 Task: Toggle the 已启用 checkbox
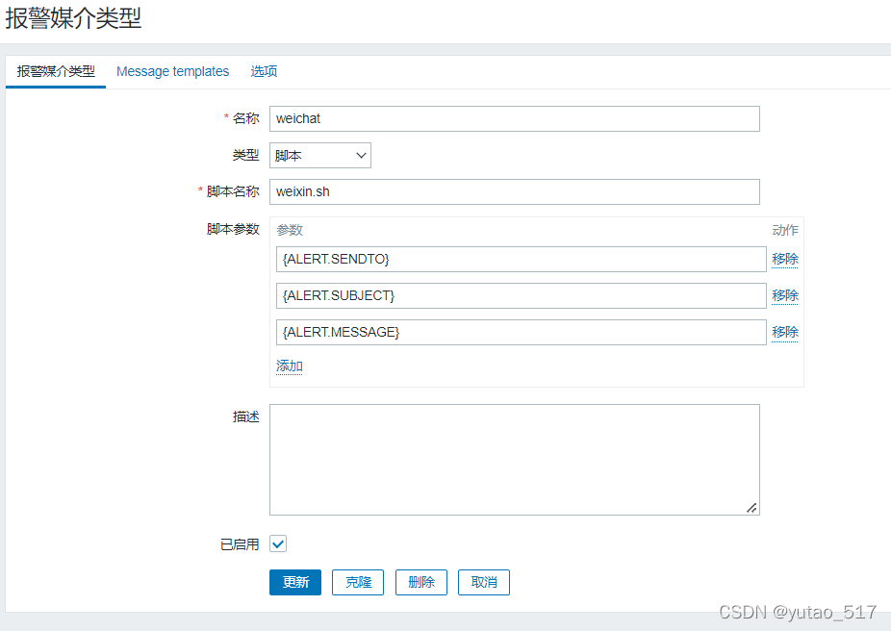(278, 544)
